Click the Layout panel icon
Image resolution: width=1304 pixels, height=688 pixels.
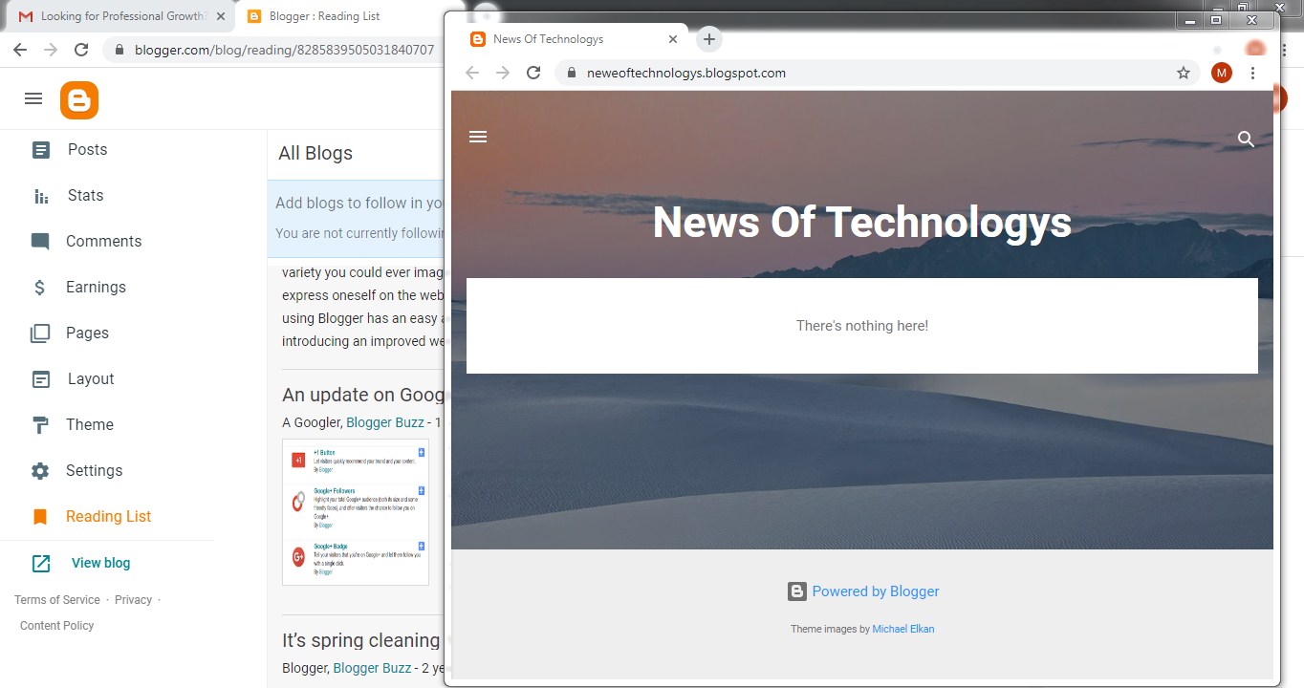pos(40,379)
